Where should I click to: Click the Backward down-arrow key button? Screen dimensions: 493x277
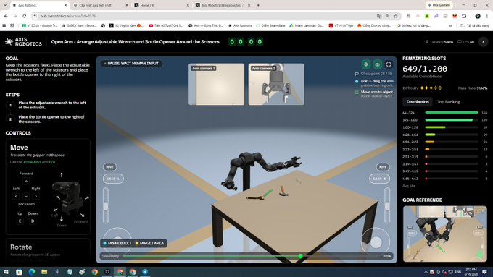(26, 197)
